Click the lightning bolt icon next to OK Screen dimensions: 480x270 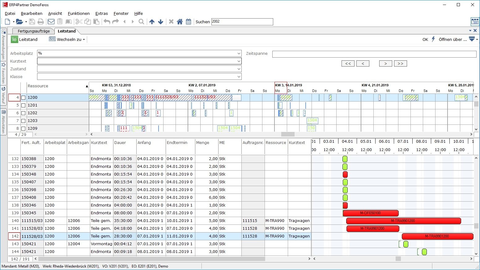(x=433, y=39)
